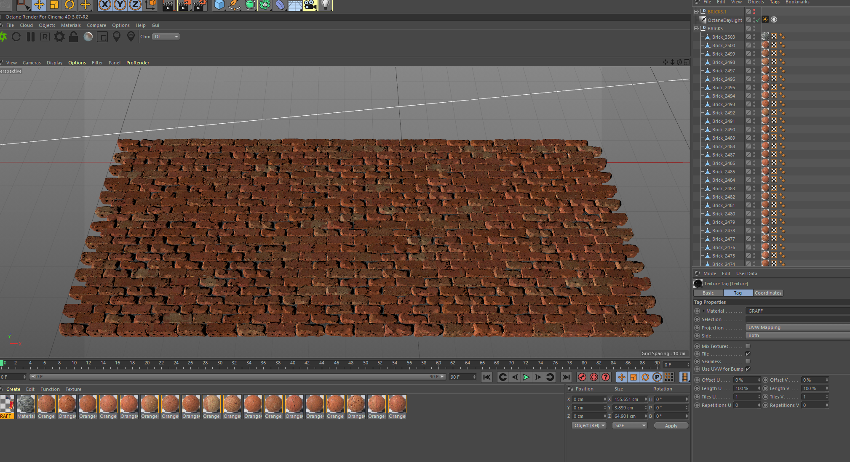Click the Octane pause render icon
Image resolution: width=850 pixels, height=462 pixels.
click(x=31, y=37)
